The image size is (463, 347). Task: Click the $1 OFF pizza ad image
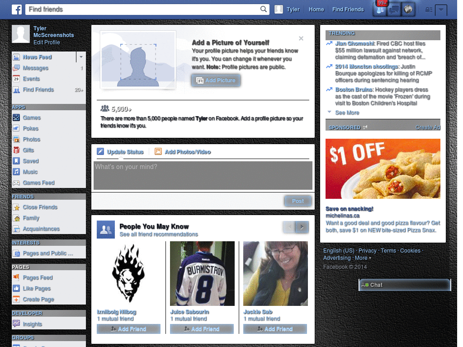pyautogui.click(x=383, y=169)
